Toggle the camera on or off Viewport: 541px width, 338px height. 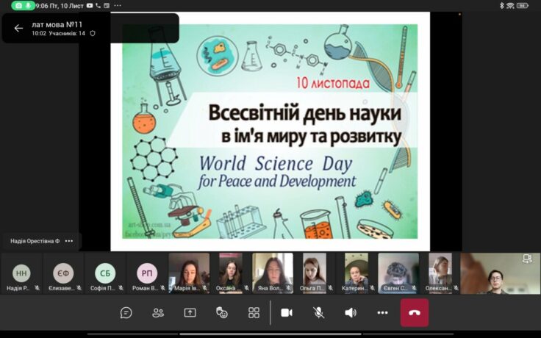point(287,312)
